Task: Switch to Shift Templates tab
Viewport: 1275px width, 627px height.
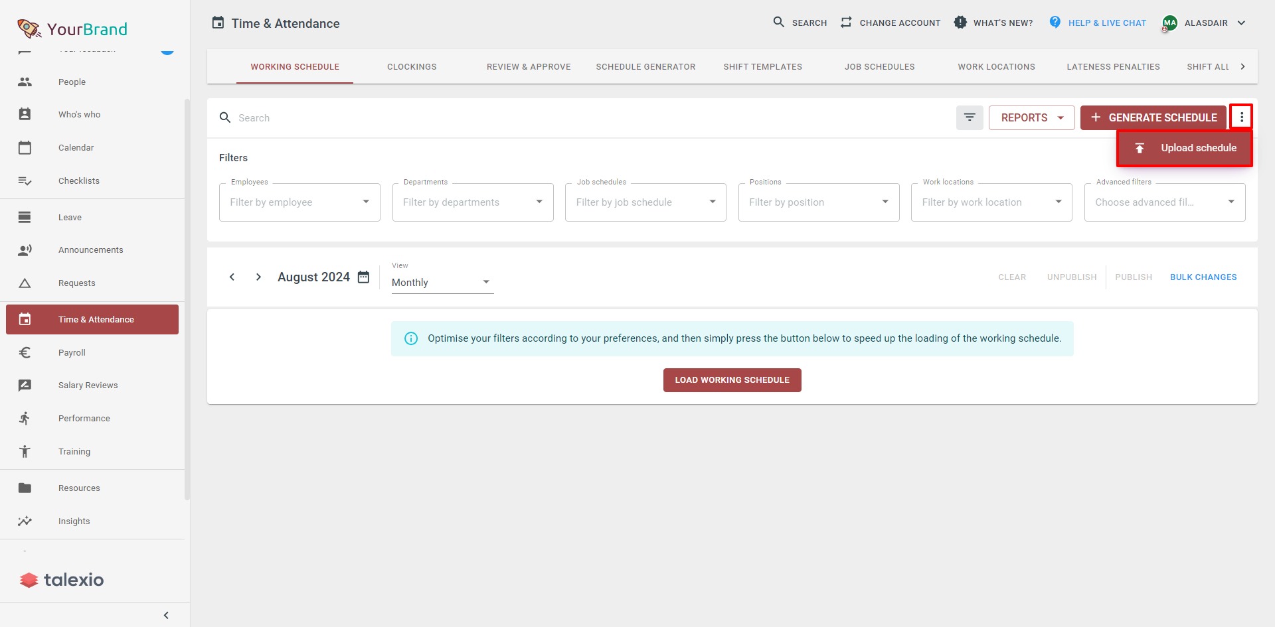Action: 762,66
